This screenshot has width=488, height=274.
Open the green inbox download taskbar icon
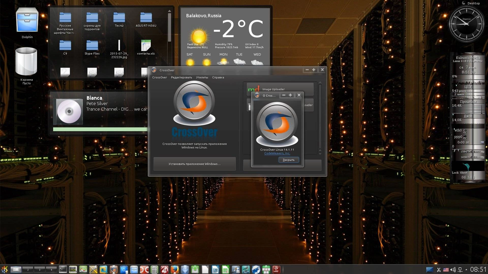[195, 269]
